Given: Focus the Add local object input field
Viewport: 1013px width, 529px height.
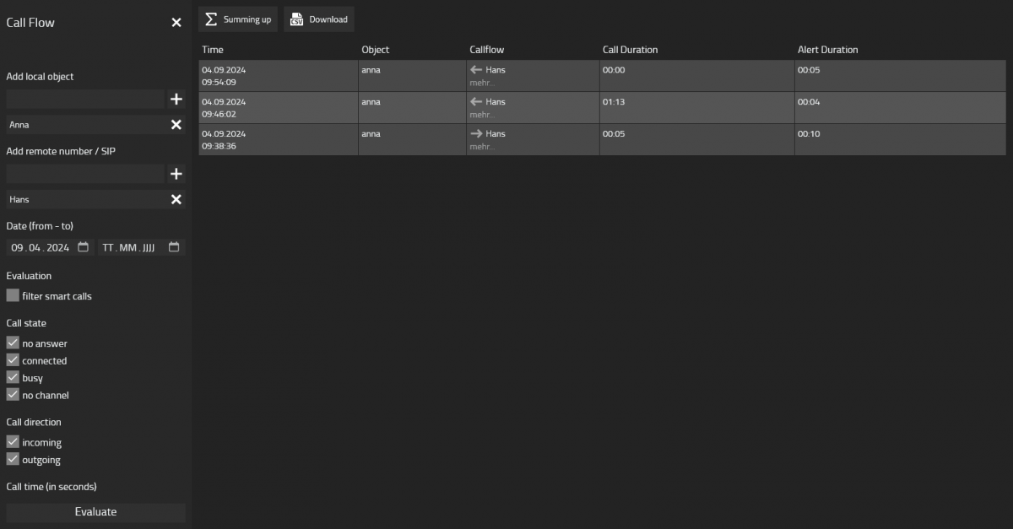Looking at the screenshot, I should [x=85, y=100].
